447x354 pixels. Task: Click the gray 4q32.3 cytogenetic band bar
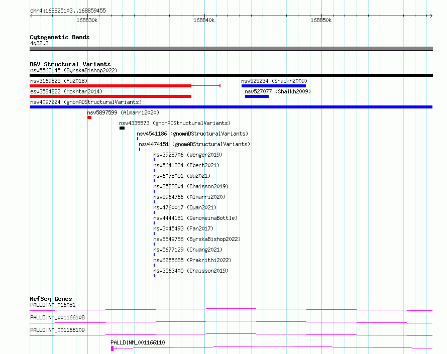point(231,49)
